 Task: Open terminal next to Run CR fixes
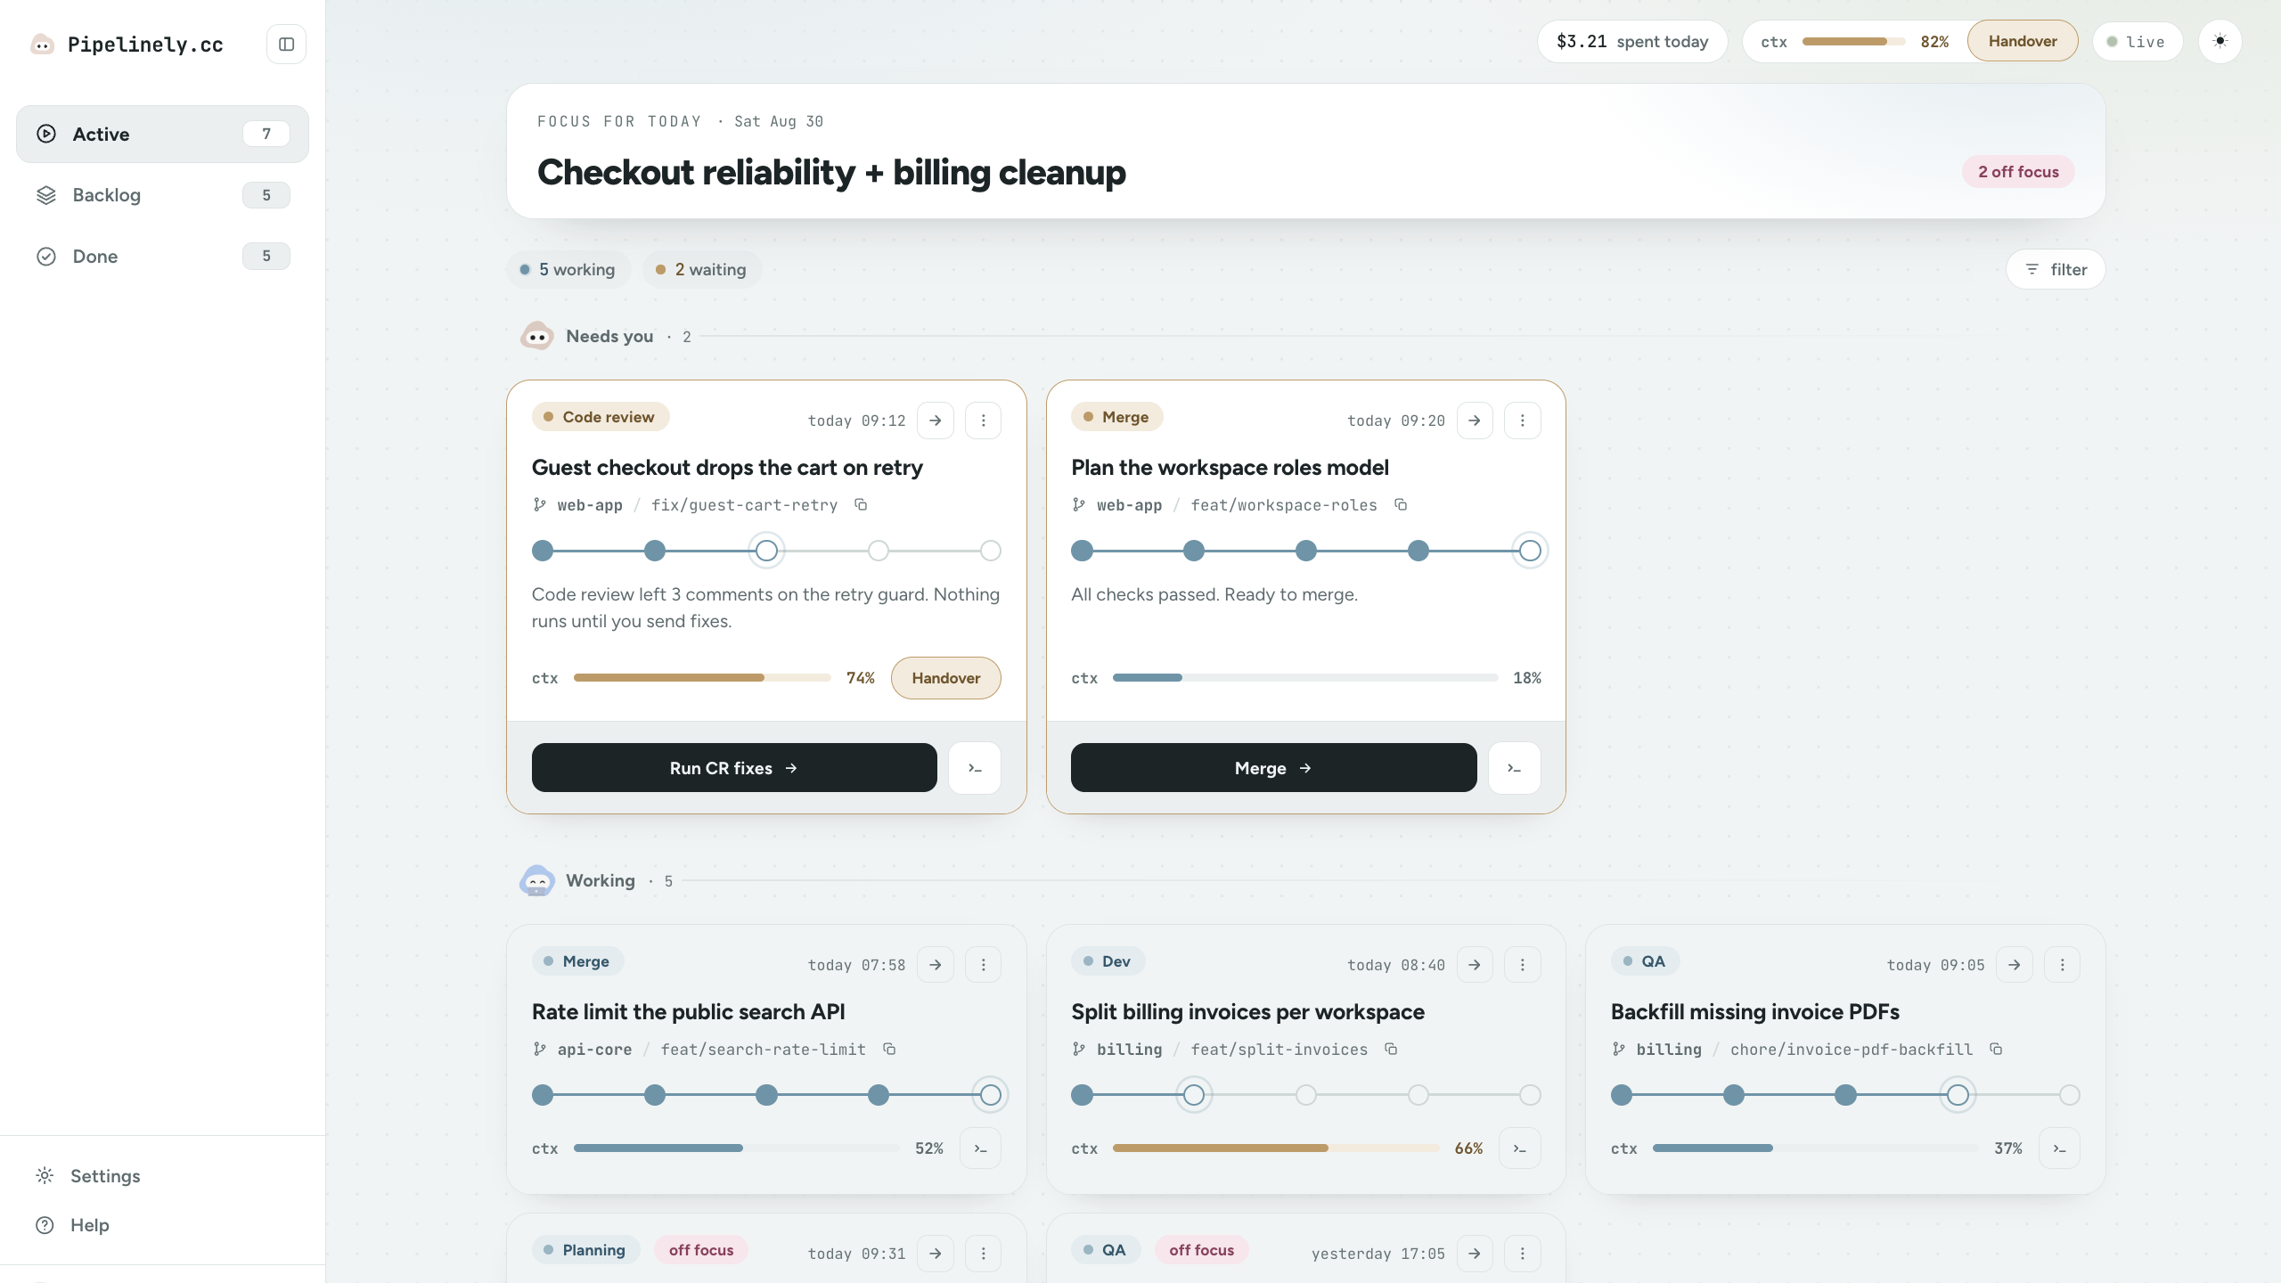click(x=975, y=768)
